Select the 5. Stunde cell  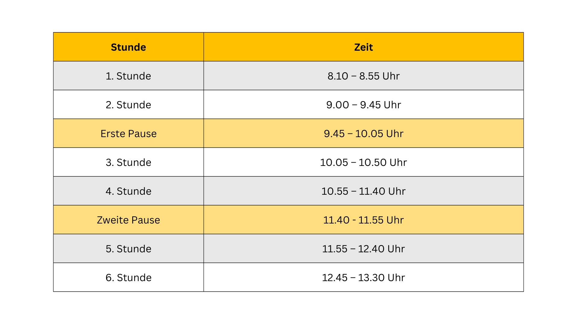(128, 248)
